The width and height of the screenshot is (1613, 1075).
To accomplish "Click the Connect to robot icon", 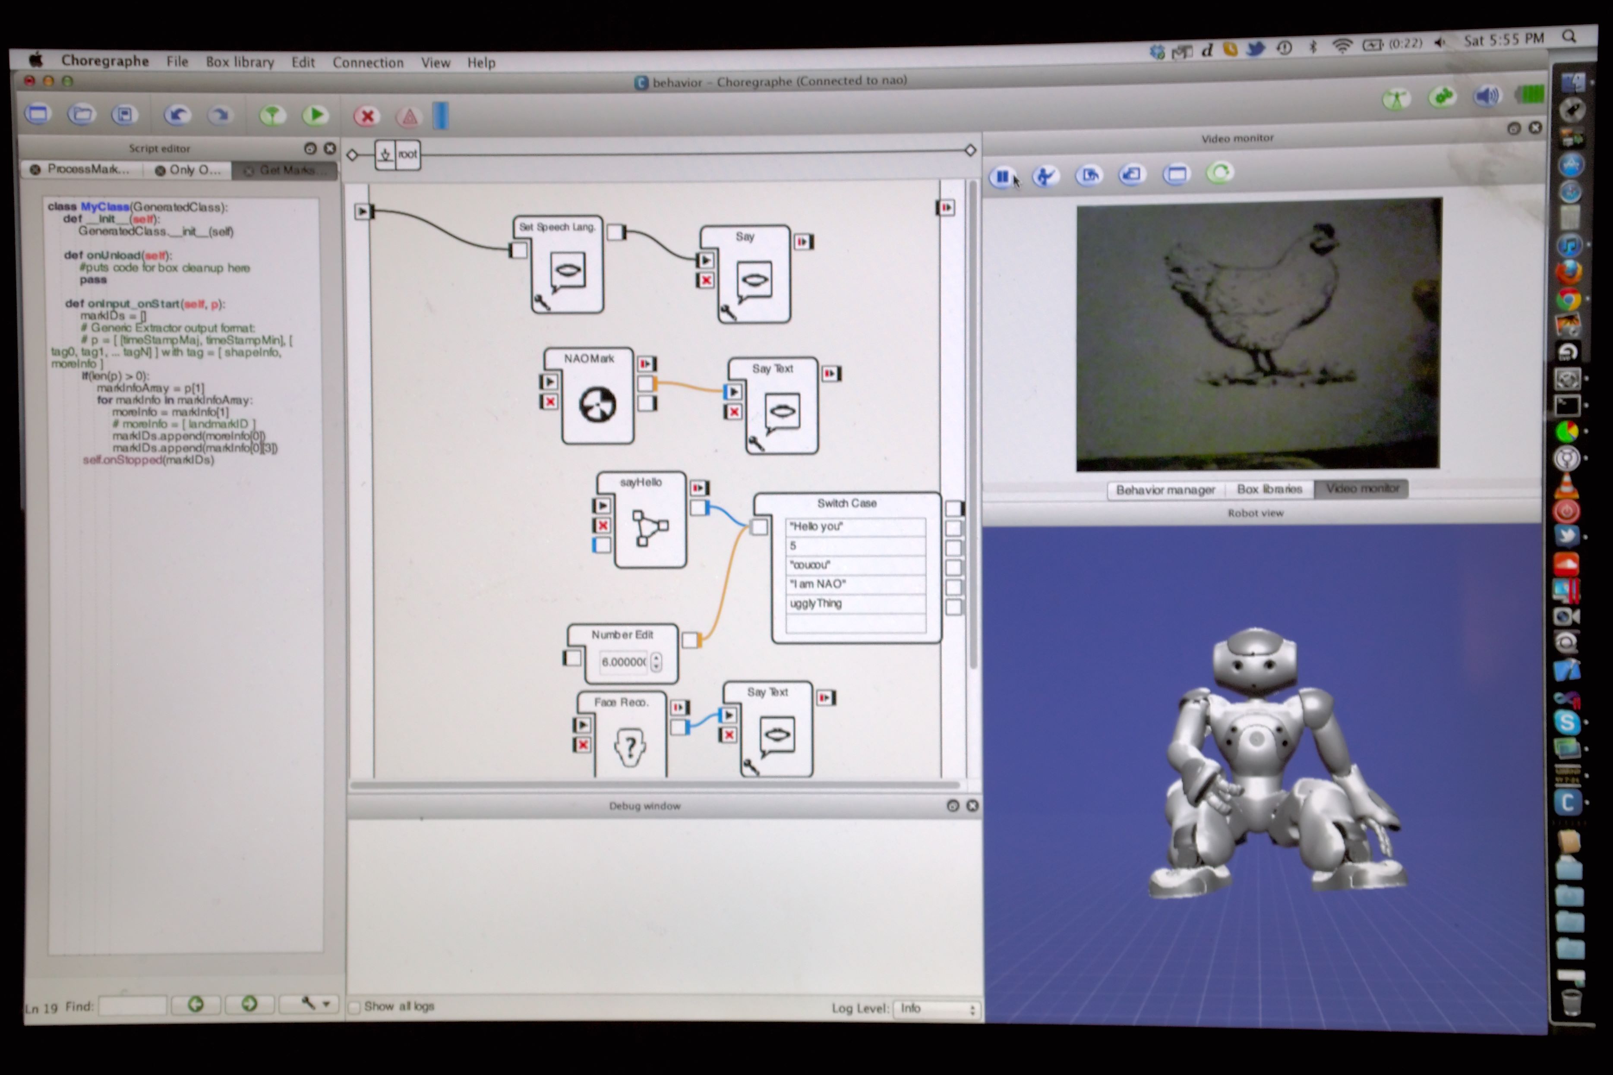I will pos(272,115).
